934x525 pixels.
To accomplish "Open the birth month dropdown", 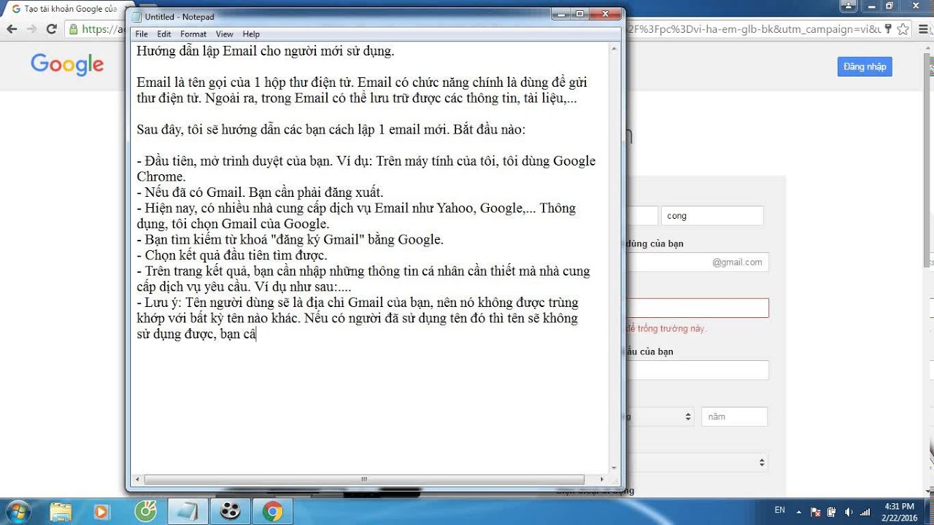I will point(660,416).
